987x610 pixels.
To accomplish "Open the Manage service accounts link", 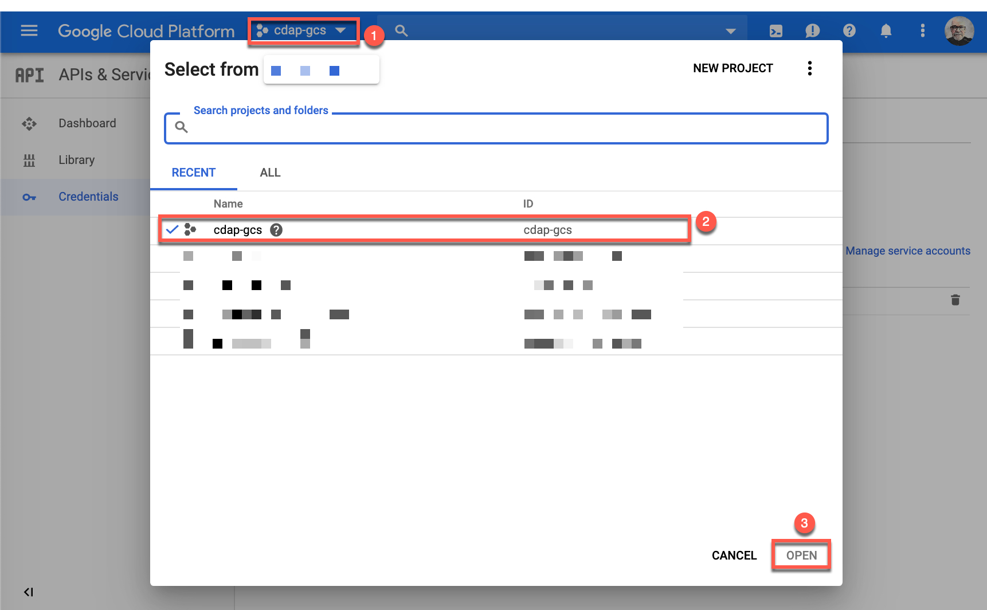I will [908, 251].
